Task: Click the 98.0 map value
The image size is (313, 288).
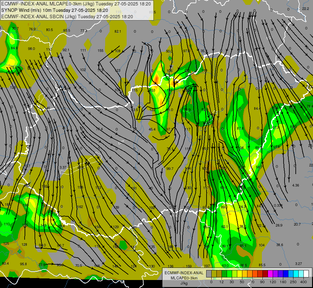Action: click(x=31, y=49)
